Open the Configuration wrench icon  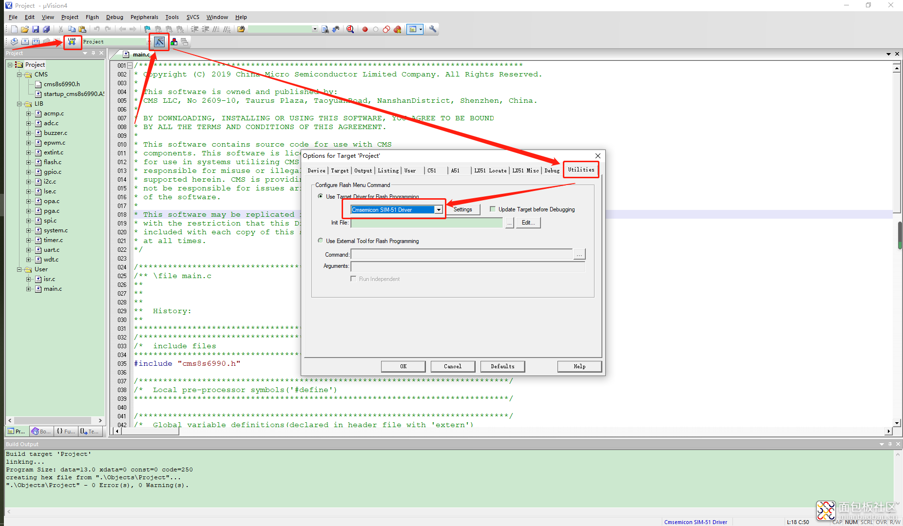[x=432, y=29]
